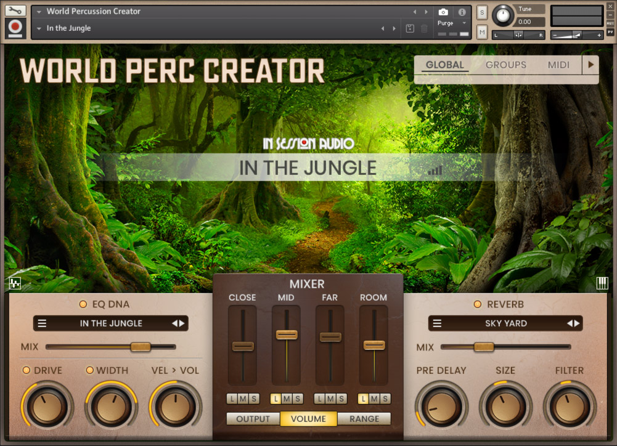617x446 pixels.
Task: Toggle L button for FAR channel
Action: tap(319, 399)
